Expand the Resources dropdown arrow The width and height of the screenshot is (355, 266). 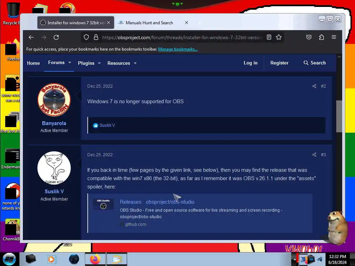(x=135, y=63)
